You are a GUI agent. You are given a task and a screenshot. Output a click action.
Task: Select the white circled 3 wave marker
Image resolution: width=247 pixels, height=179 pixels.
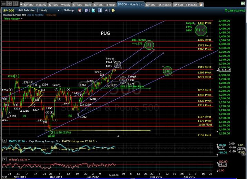(x=117, y=64)
